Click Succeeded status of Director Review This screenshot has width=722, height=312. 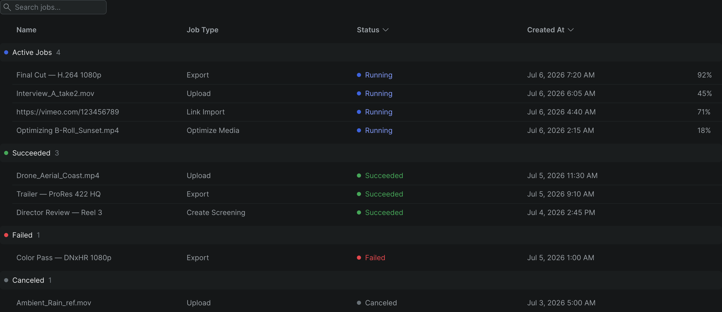coord(380,213)
